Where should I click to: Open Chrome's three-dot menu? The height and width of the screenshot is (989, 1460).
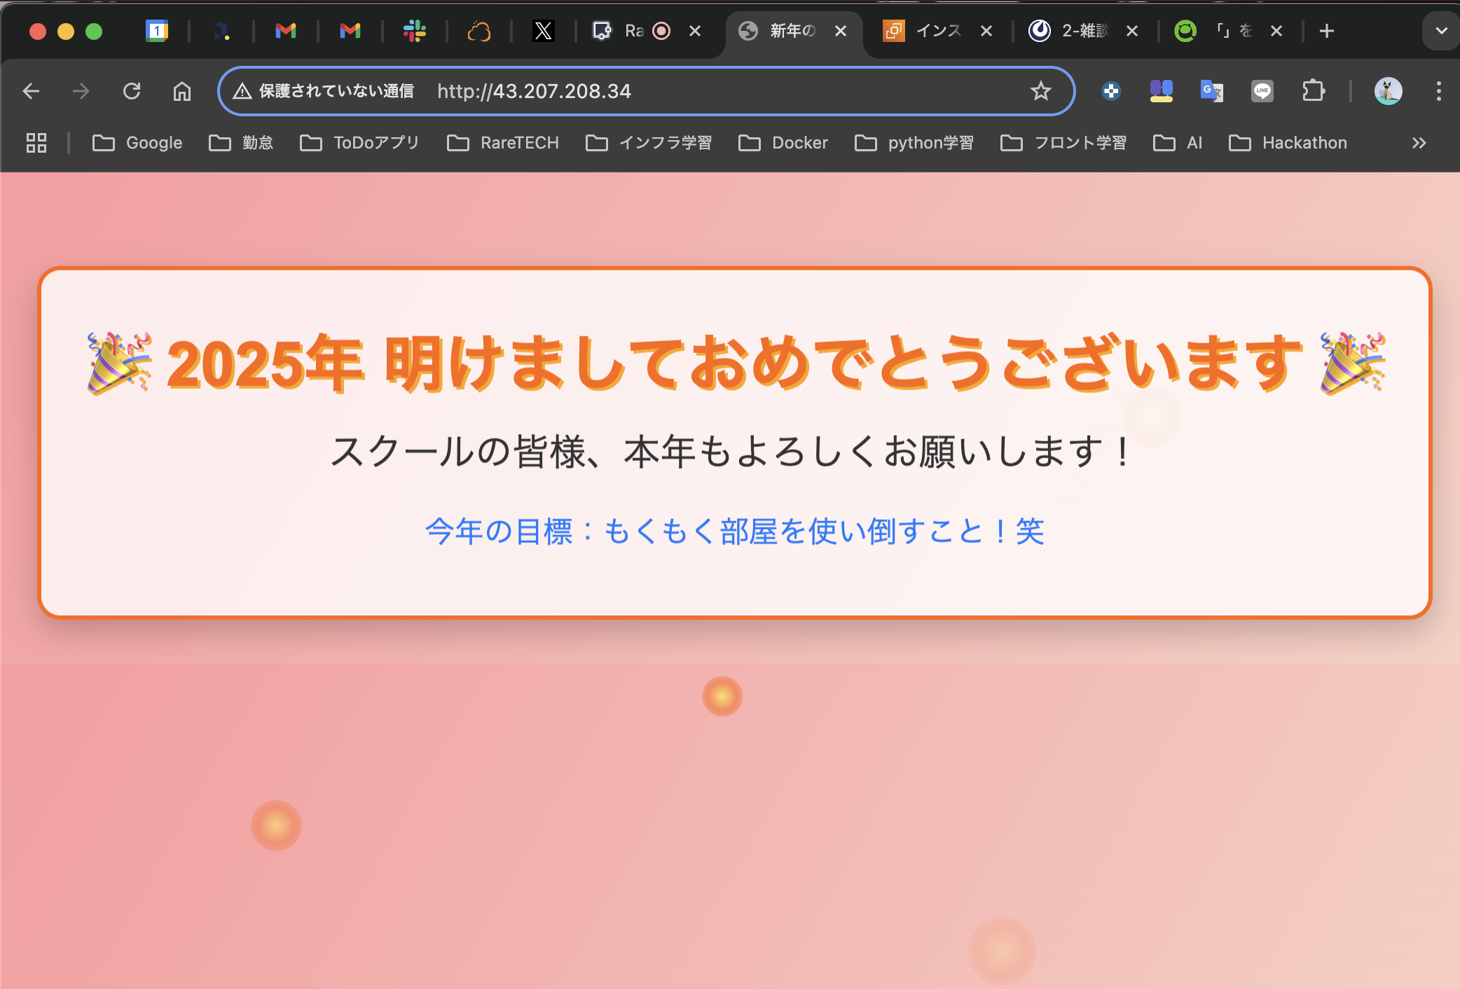[x=1439, y=91]
